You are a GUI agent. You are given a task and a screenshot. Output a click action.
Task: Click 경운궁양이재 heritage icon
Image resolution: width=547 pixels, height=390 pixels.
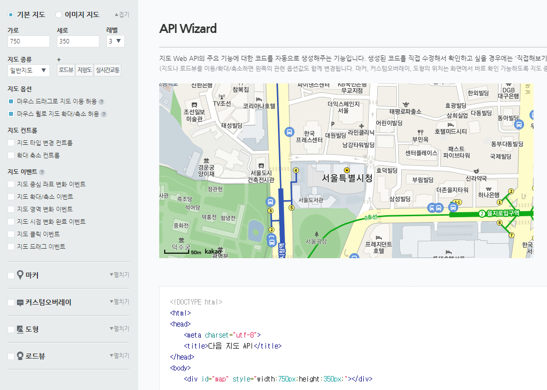pos(207,161)
